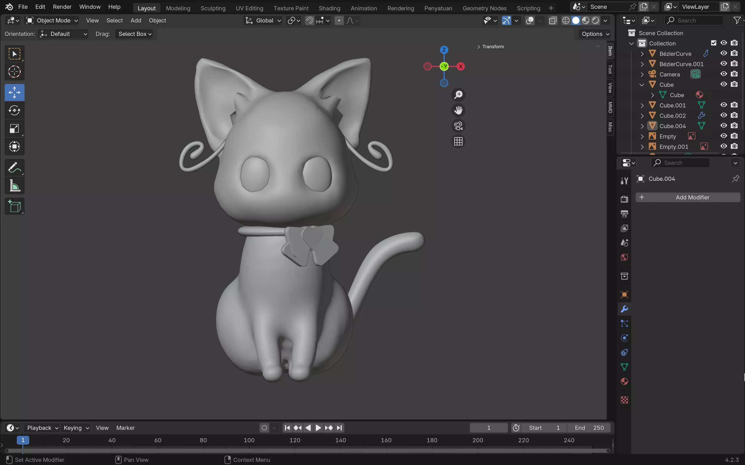Image resolution: width=745 pixels, height=465 pixels.
Task: Open the World properties tab
Action: pos(624,257)
